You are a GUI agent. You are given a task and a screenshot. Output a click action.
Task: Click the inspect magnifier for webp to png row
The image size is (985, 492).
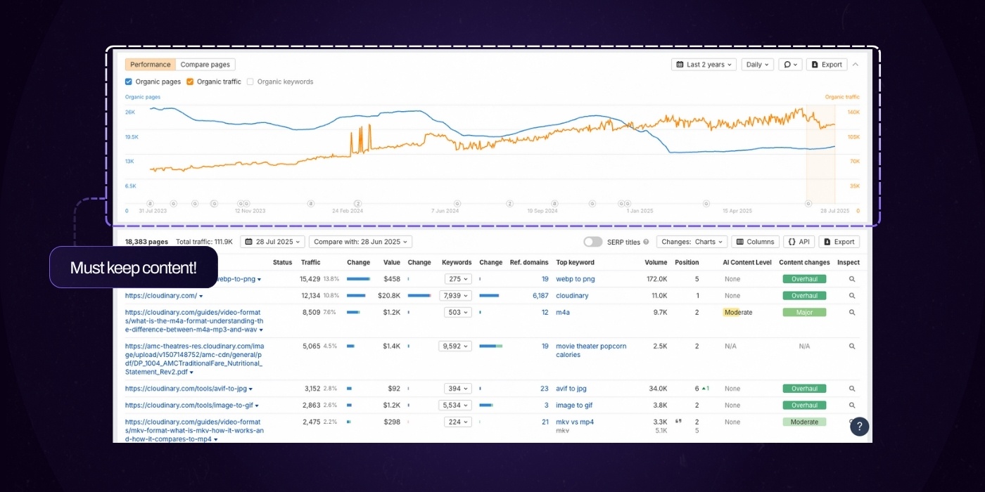coord(851,279)
